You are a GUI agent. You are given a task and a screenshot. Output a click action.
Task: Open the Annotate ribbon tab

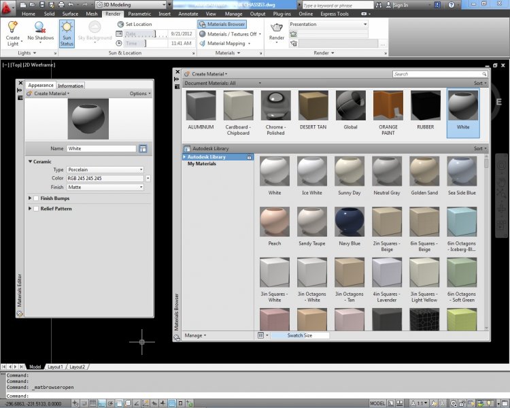188,14
